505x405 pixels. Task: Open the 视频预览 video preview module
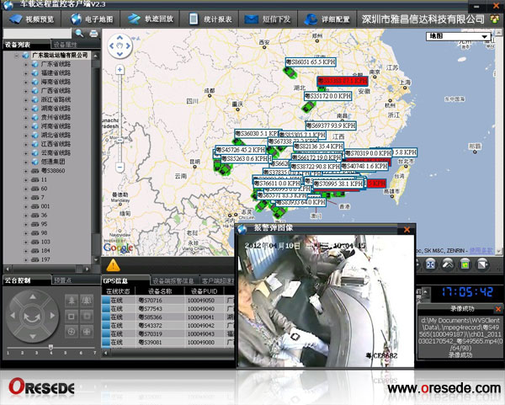[x=34, y=18]
